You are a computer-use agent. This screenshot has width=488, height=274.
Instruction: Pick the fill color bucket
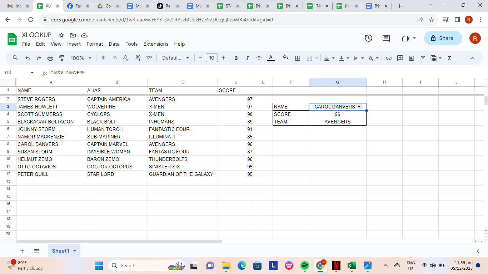285,58
